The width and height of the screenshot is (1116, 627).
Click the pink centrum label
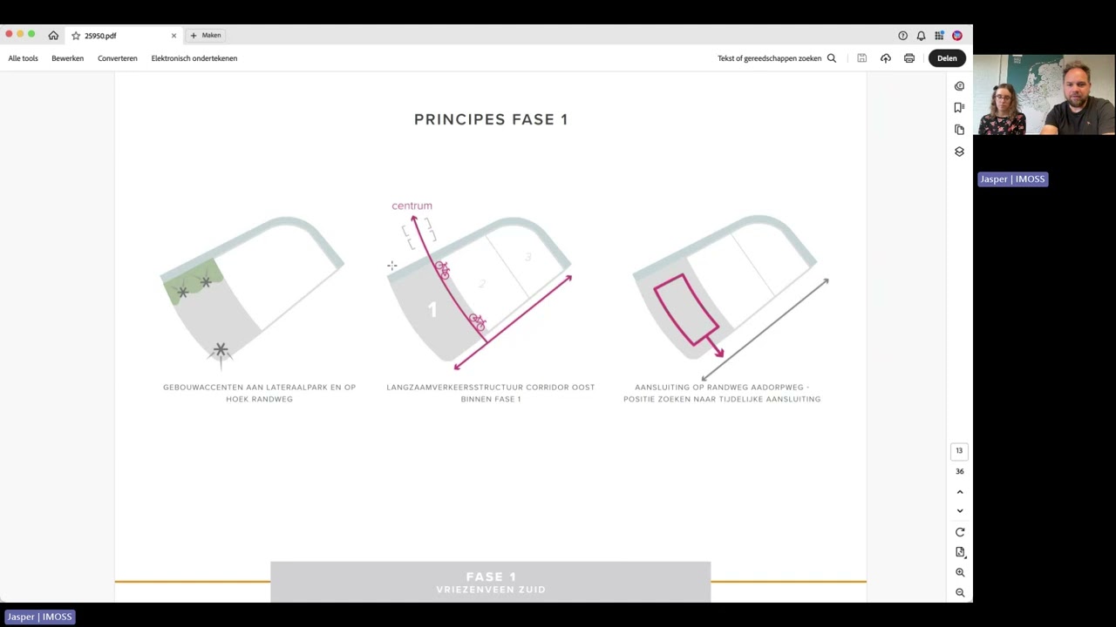pyautogui.click(x=412, y=206)
